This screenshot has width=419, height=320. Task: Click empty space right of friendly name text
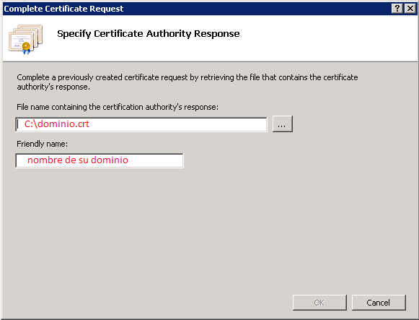tap(155, 160)
